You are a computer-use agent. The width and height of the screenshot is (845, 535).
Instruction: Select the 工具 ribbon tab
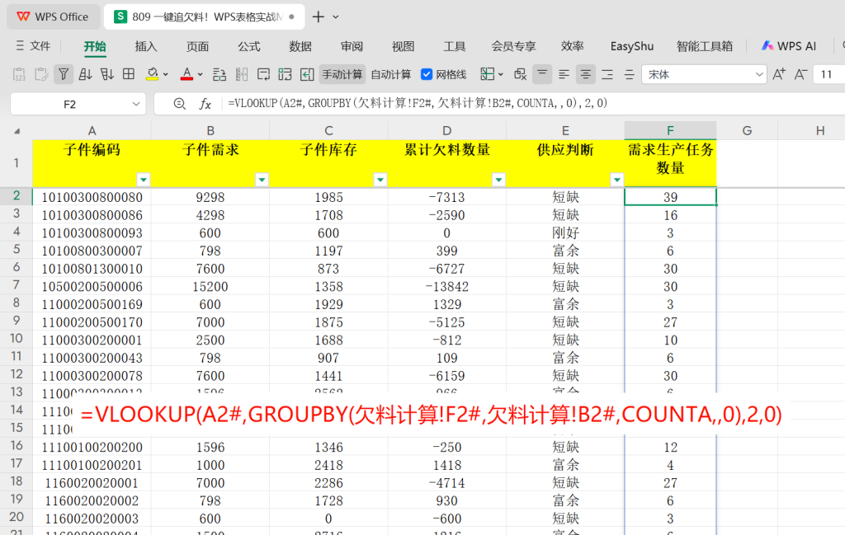click(x=455, y=46)
